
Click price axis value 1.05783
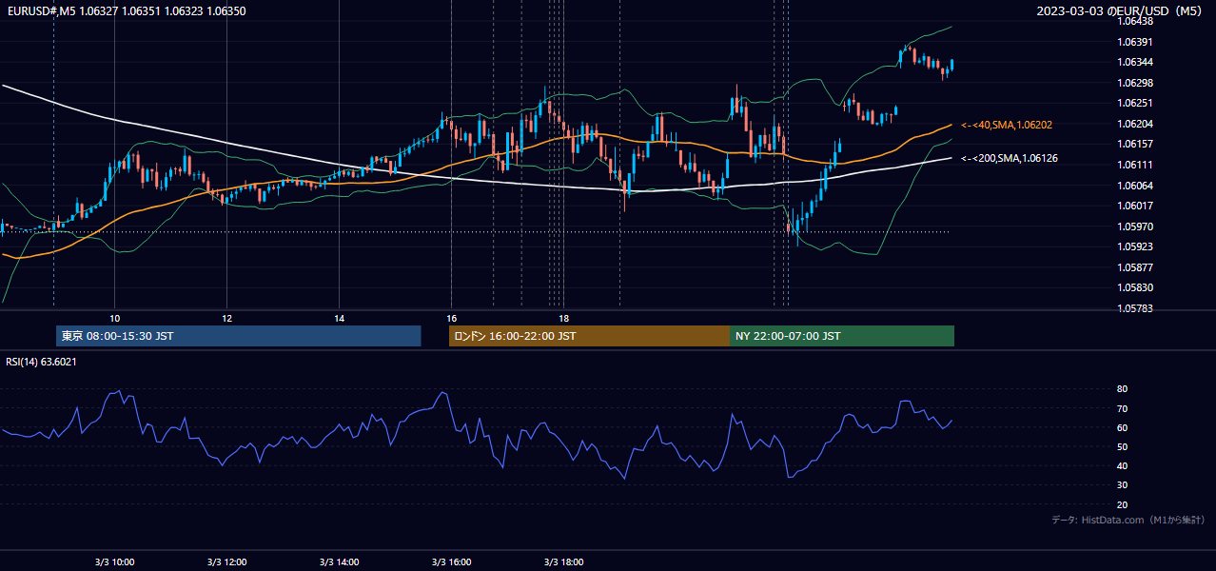click(1134, 308)
